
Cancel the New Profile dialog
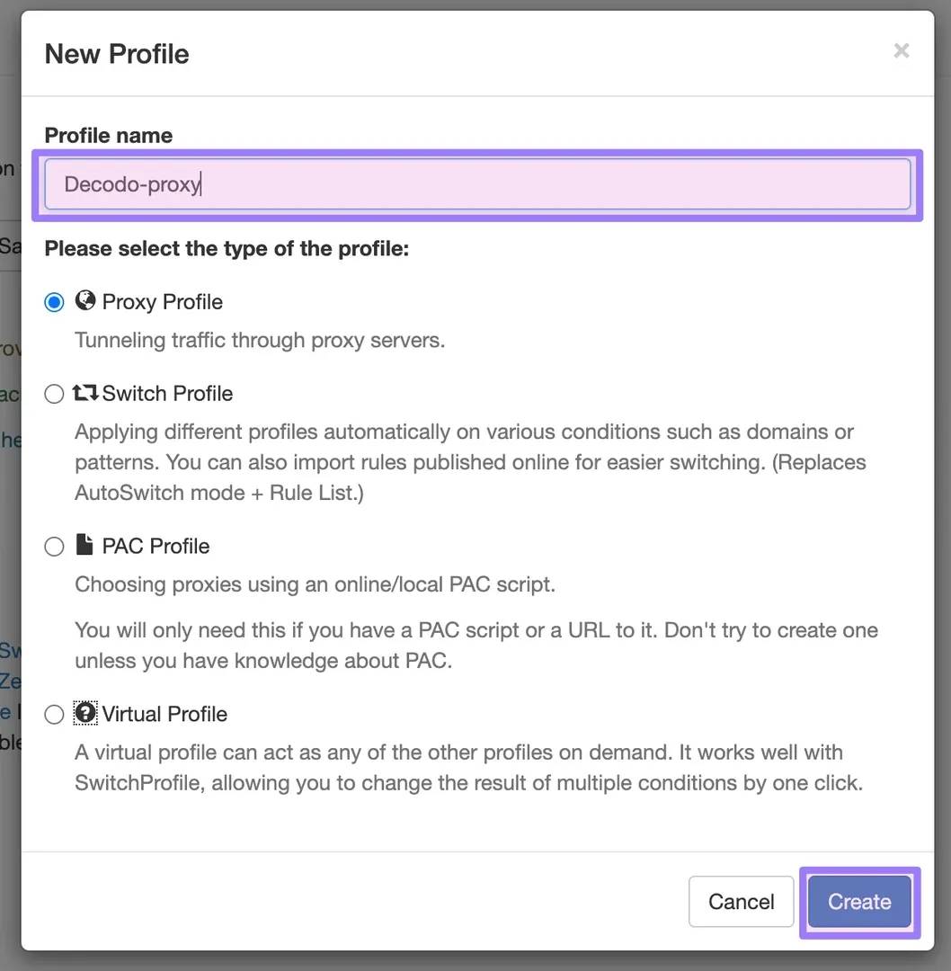point(741,902)
